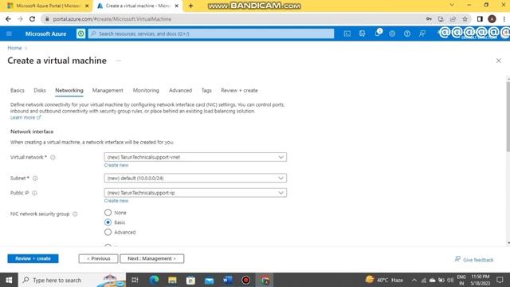Open Azure help question mark icon
Viewport: 510px width, 287px height.
407,33
